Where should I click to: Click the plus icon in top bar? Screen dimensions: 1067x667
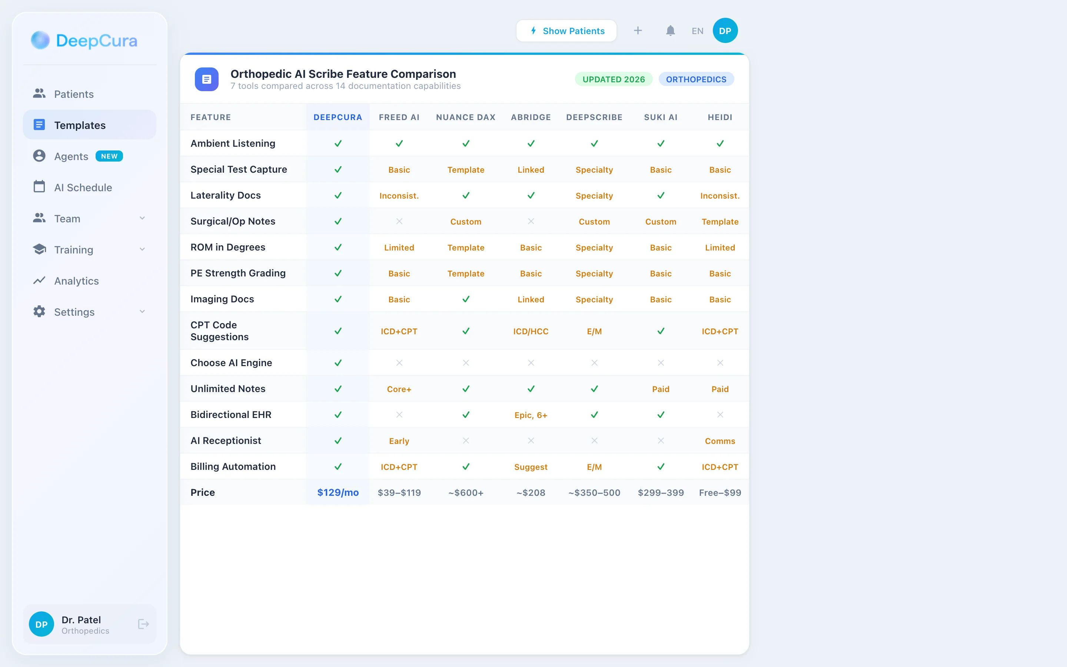tap(638, 30)
